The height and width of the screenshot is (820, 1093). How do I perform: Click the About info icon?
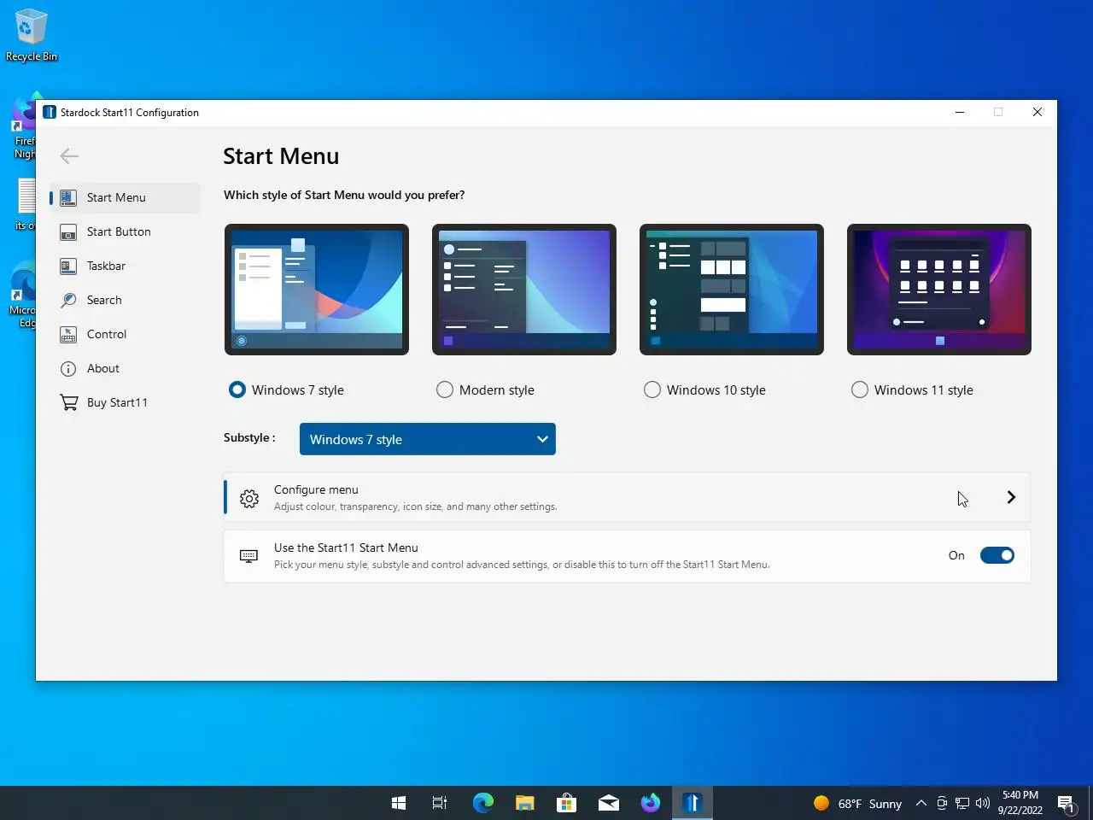pyautogui.click(x=68, y=368)
